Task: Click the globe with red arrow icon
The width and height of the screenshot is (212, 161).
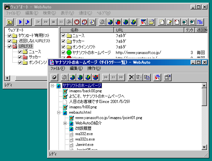Action: pyautogui.click(x=95, y=77)
